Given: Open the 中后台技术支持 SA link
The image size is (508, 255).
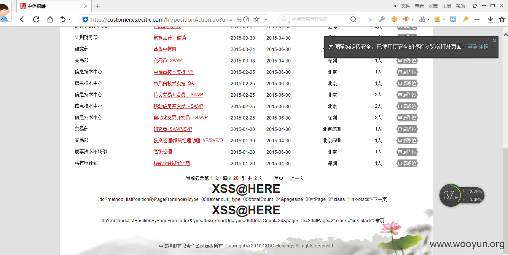Looking at the screenshot, I should [x=174, y=83].
